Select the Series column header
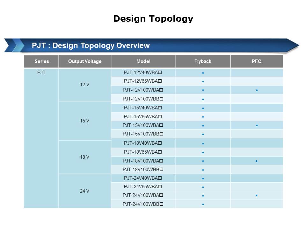Screen dimensions: 306x229 pyautogui.click(x=42, y=61)
